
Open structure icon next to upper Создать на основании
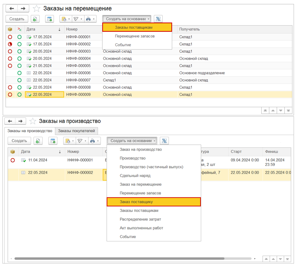(158, 19)
